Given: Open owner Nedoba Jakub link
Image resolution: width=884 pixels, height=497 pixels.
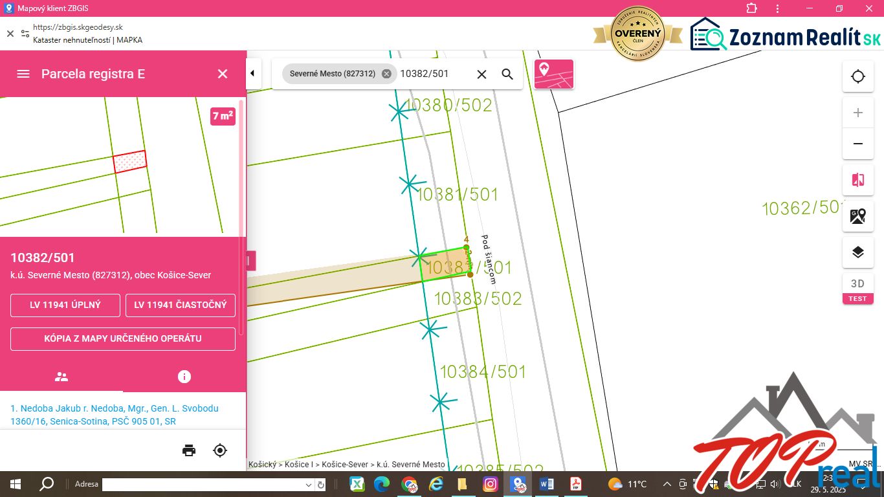Looking at the screenshot, I should point(115,415).
